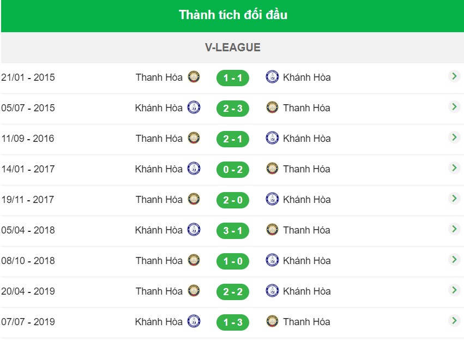Screen dimensions: 464x341
Task: Click the 2 - 2 score badge
Action: 233,291
